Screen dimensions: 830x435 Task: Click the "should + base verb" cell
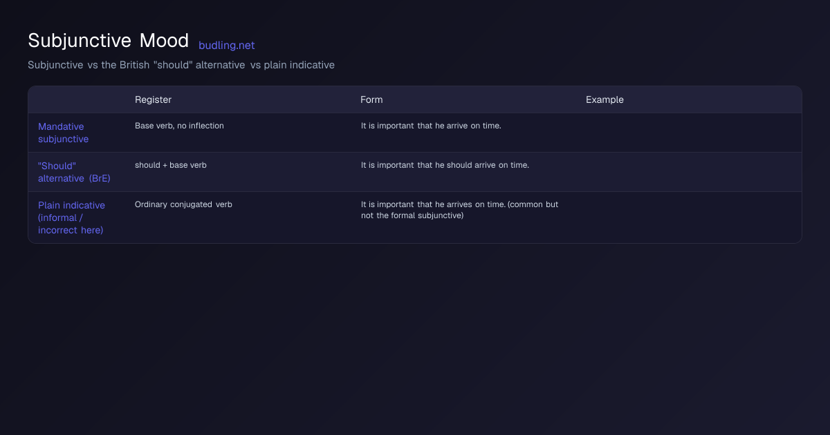pyautogui.click(x=171, y=165)
